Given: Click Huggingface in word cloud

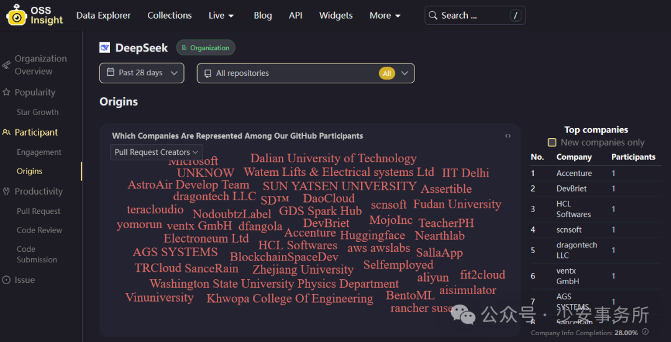Looking at the screenshot, I should point(372,236).
